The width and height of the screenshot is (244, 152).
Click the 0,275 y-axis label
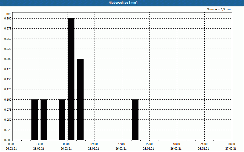[8, 29]
